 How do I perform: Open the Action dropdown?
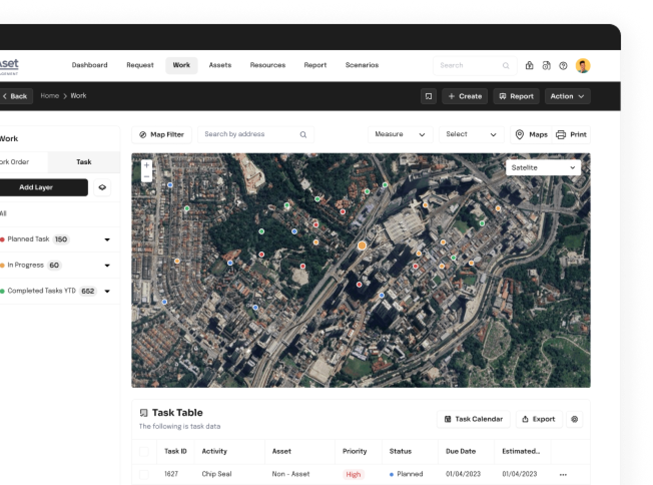click(567, 96)
